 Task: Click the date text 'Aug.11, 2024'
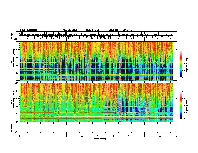(x=70, y=30)
